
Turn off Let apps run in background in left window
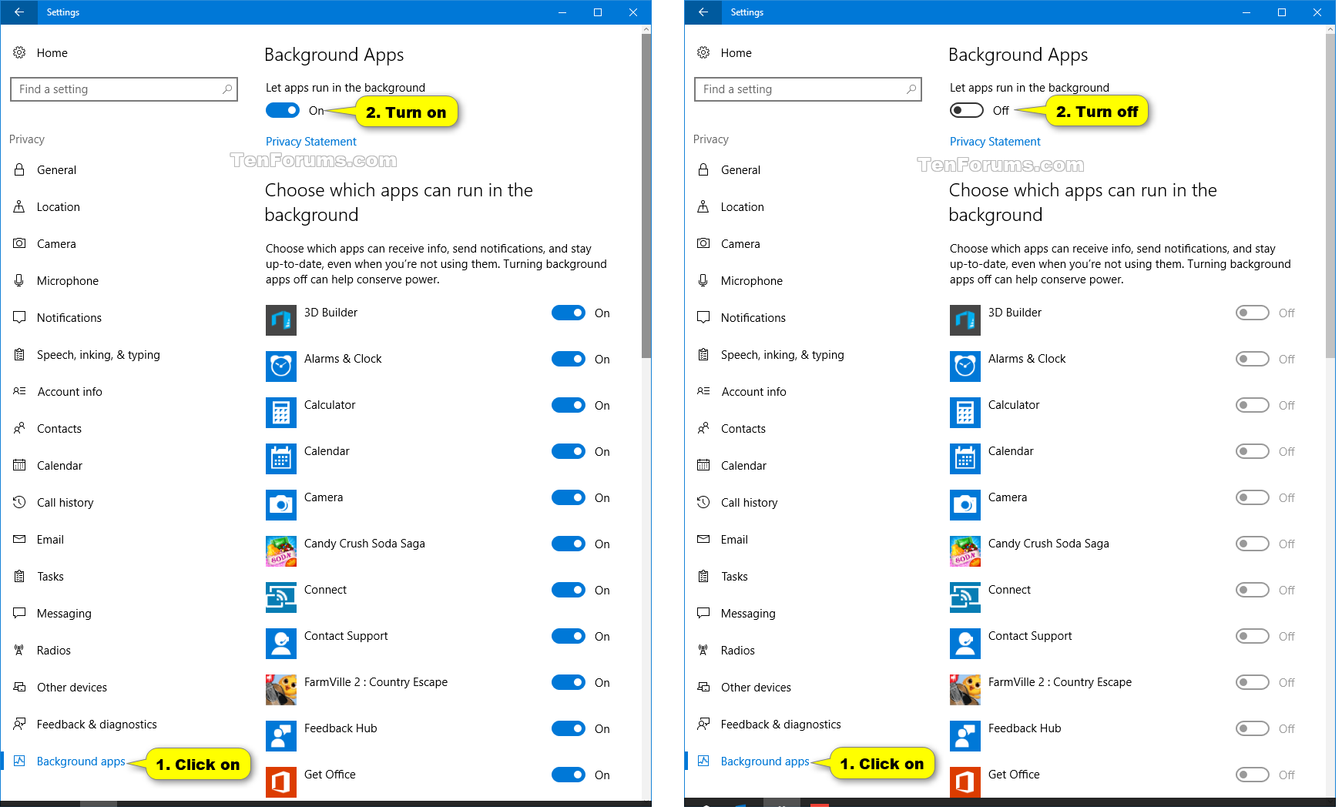(x=283, y=110)
